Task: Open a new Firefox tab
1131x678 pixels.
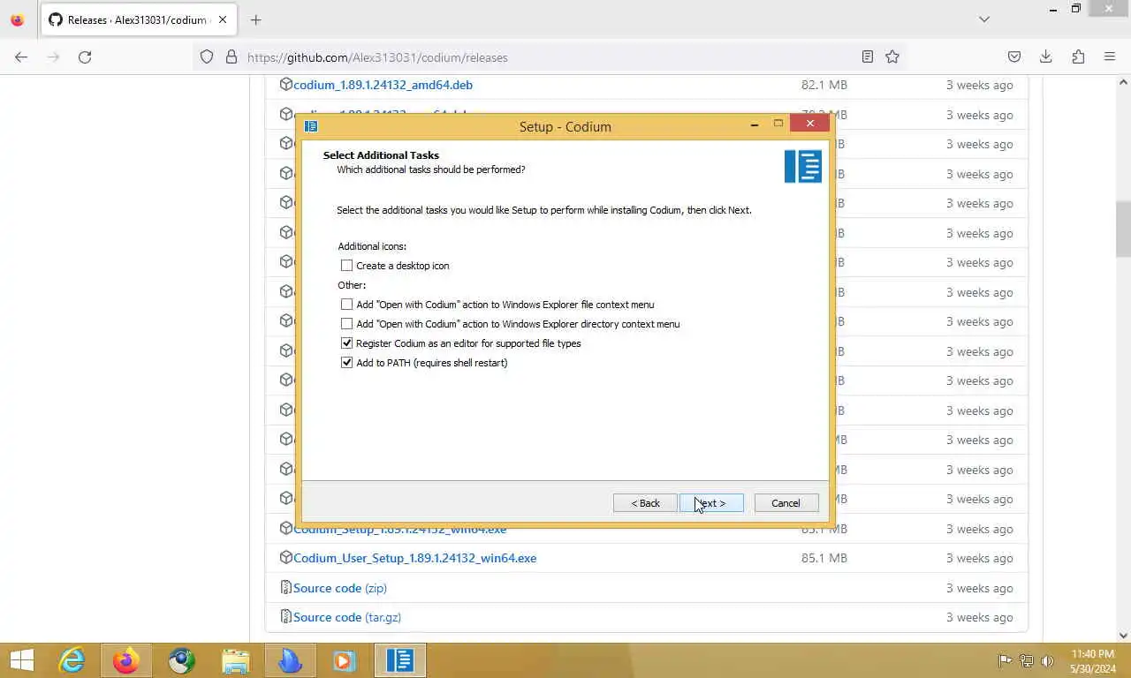Action: 255,19
